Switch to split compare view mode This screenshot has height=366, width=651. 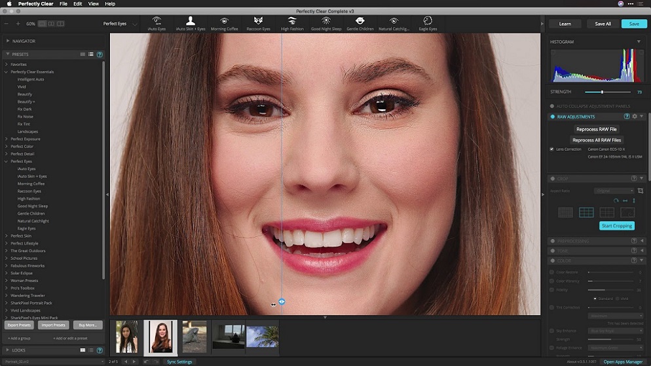(x=61, y=24)
